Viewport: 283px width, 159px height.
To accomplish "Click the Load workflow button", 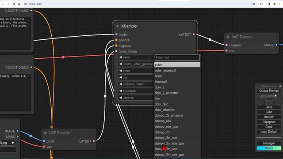I will coord(269,112).
